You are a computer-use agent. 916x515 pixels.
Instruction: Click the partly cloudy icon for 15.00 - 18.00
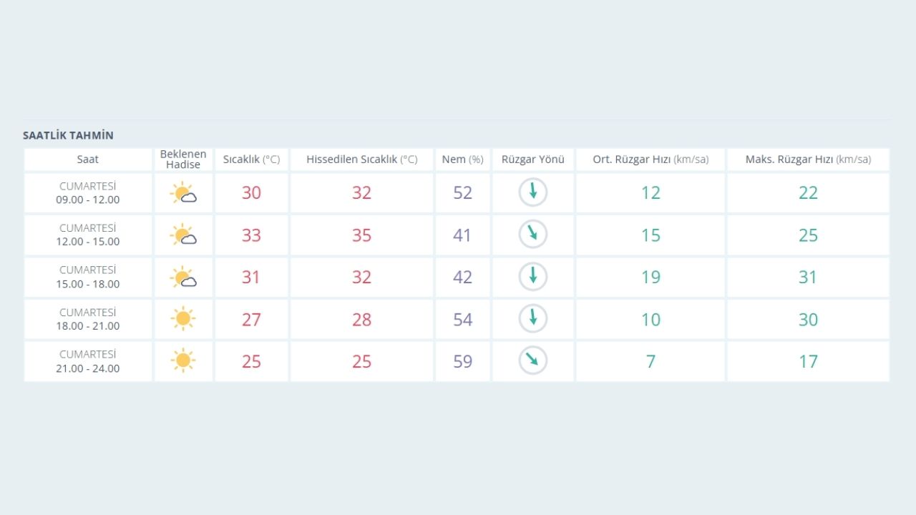(183, 278)
